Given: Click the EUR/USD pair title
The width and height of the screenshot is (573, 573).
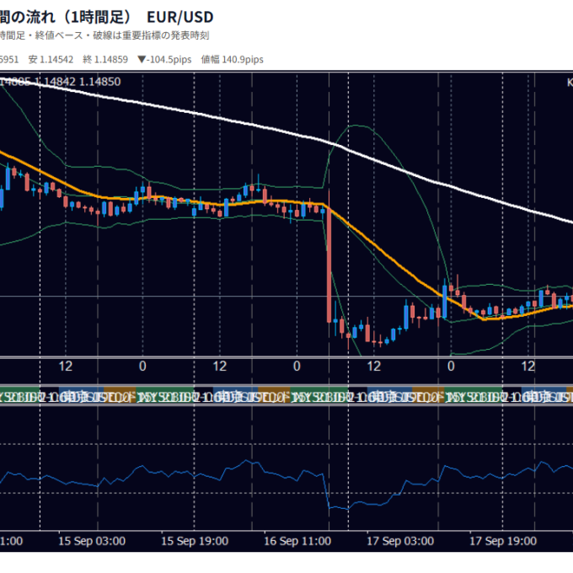Looking at the screenshot, I should pyautogui.click(x=179, y=17).
